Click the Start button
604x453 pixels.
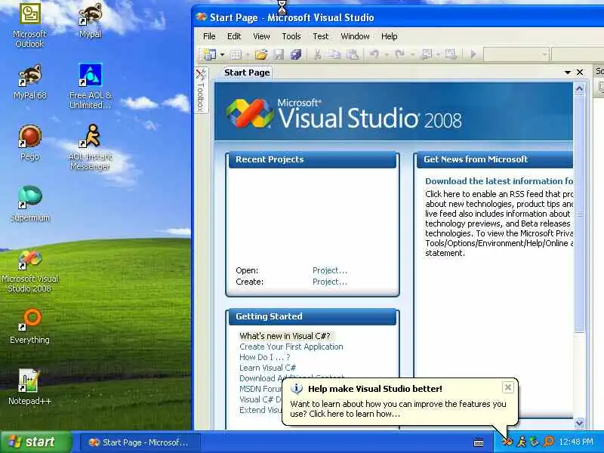(x=35, y=442)
